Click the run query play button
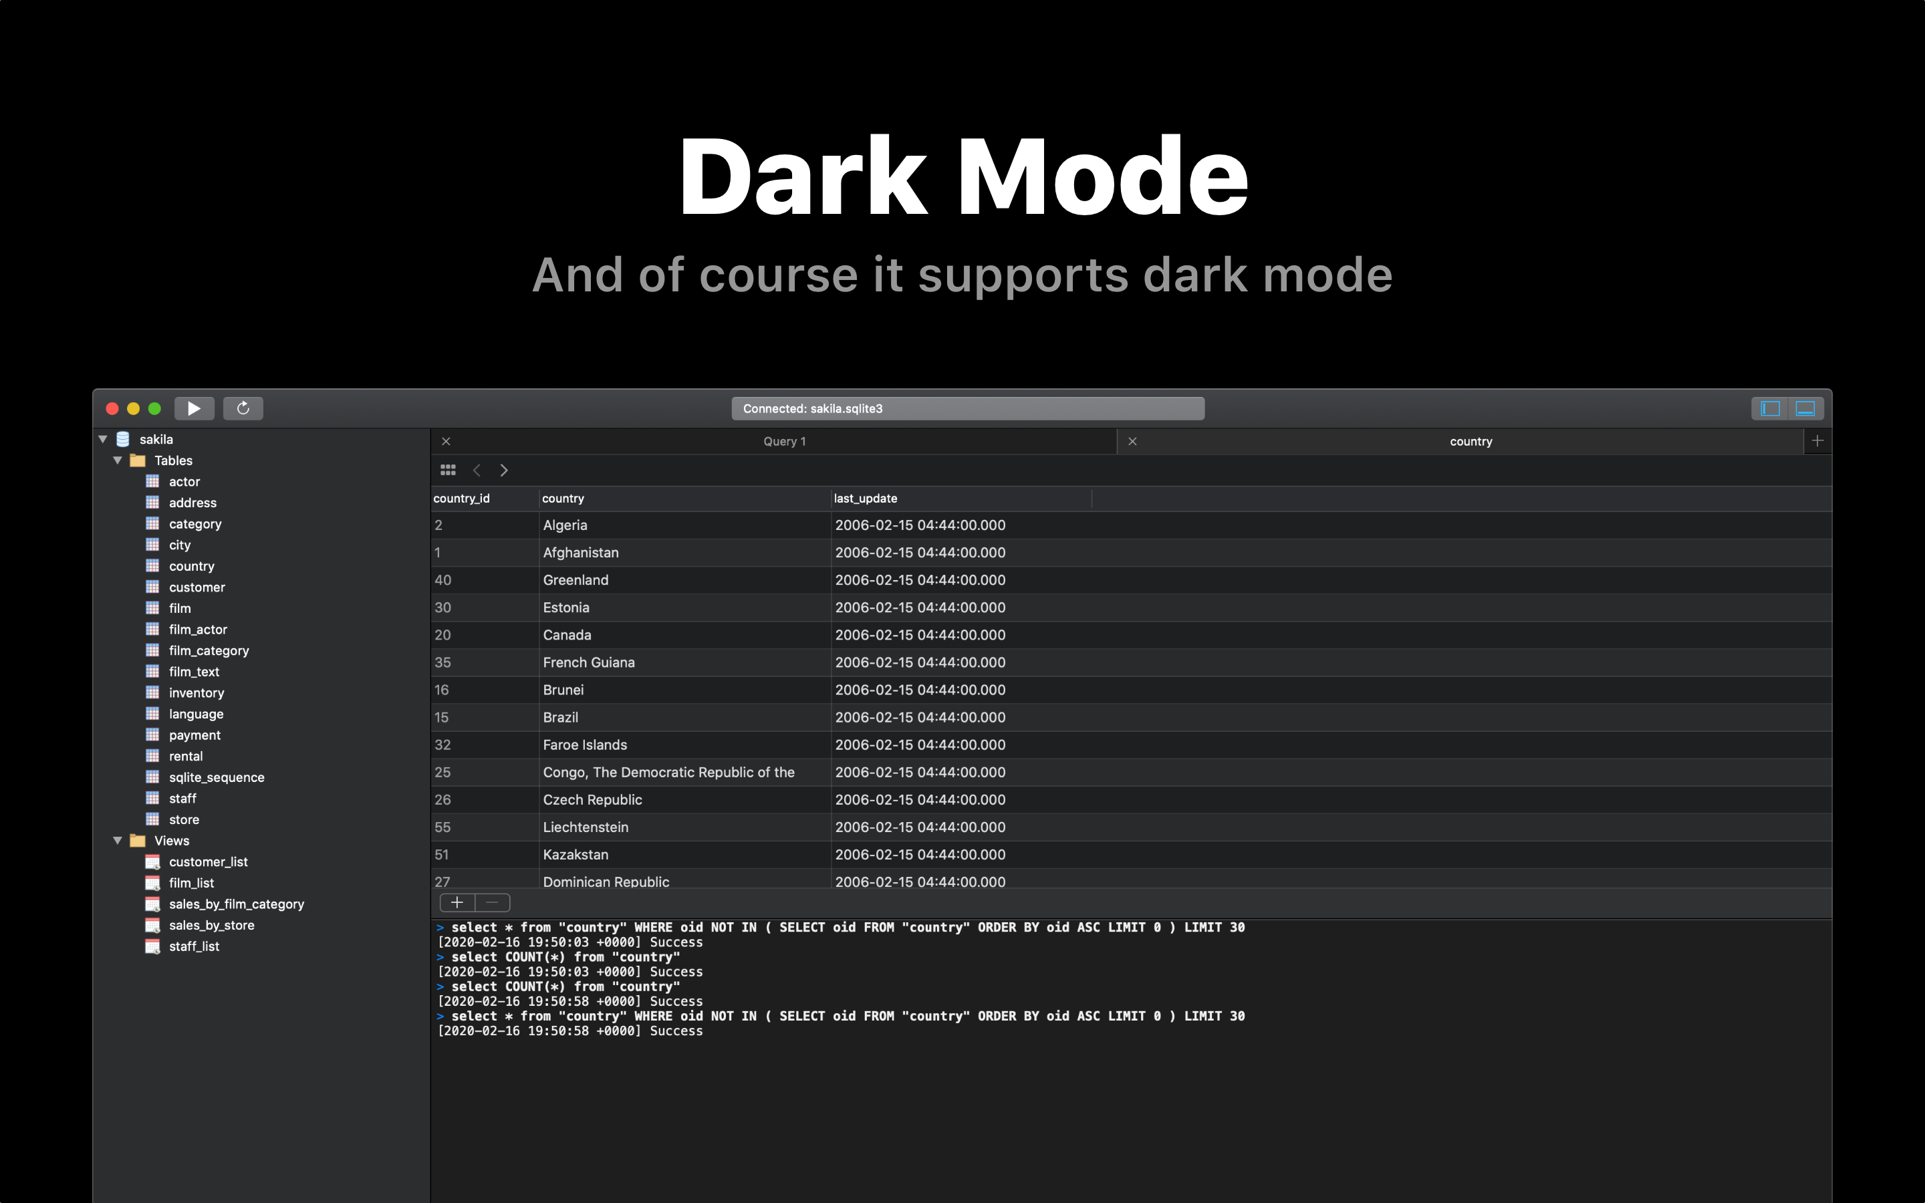This screenshot has width=1925, height=1203. [x=193, y=408]
